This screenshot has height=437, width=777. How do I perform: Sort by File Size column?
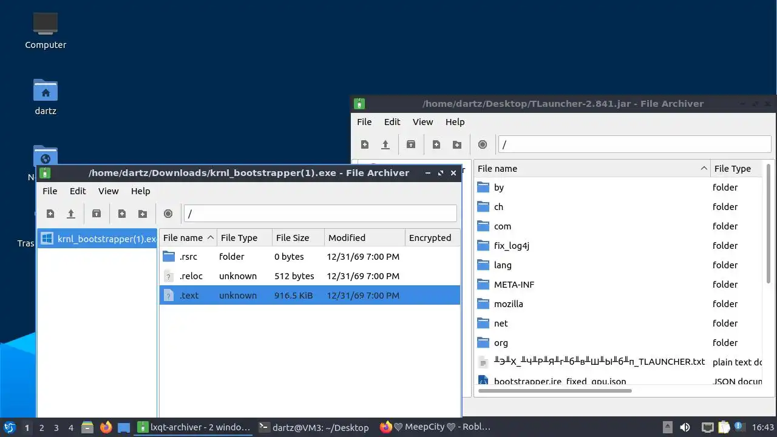[298, 238]
